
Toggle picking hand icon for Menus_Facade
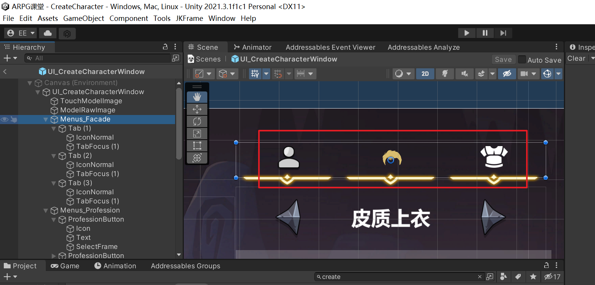(x=14, y=120)
